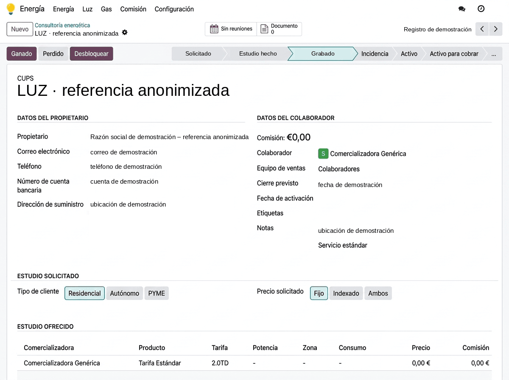Open the messages chat bubble icon
509x380 pixels.
(x=462, y=9)
